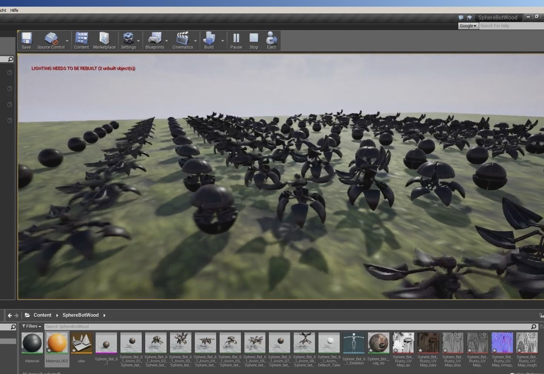
Task: Click the feedback speech bubble icon
Action: (461, 17)
